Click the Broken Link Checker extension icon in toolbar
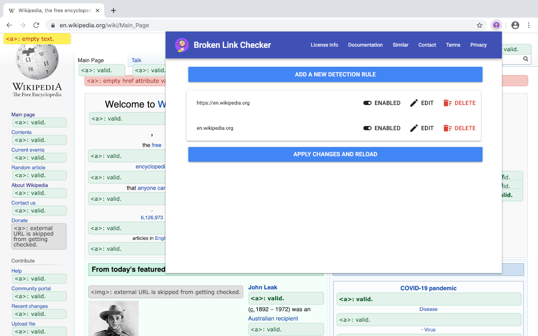Viewport: 538px width, 336px height. [x=496, y=25]
